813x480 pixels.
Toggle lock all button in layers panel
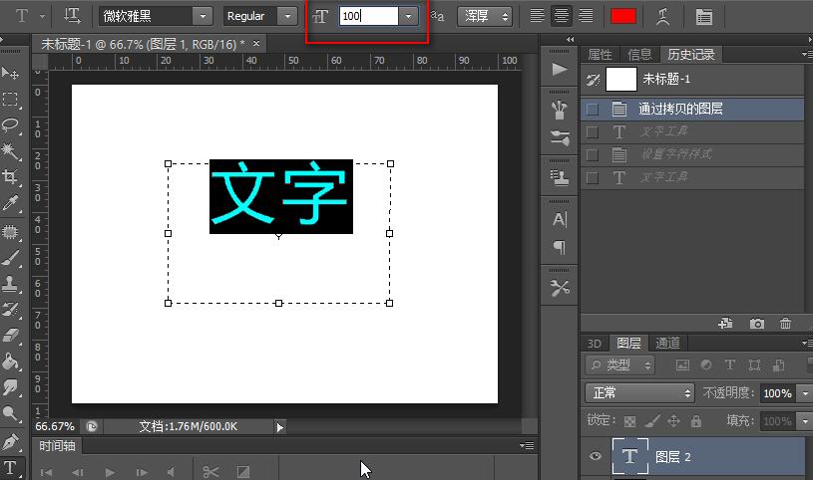coord(696,421)
